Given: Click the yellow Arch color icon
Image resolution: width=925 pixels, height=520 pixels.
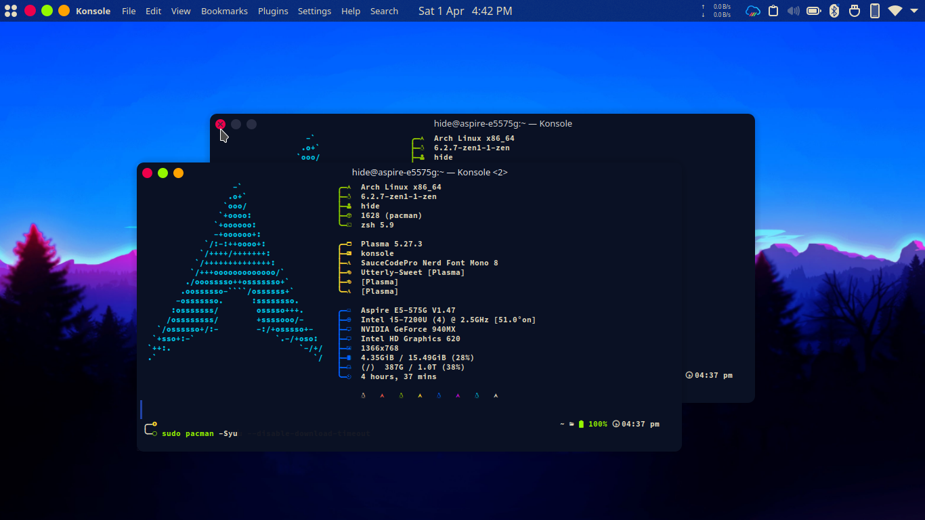Looking at the screenshot, I should click(x=420, y=395).
